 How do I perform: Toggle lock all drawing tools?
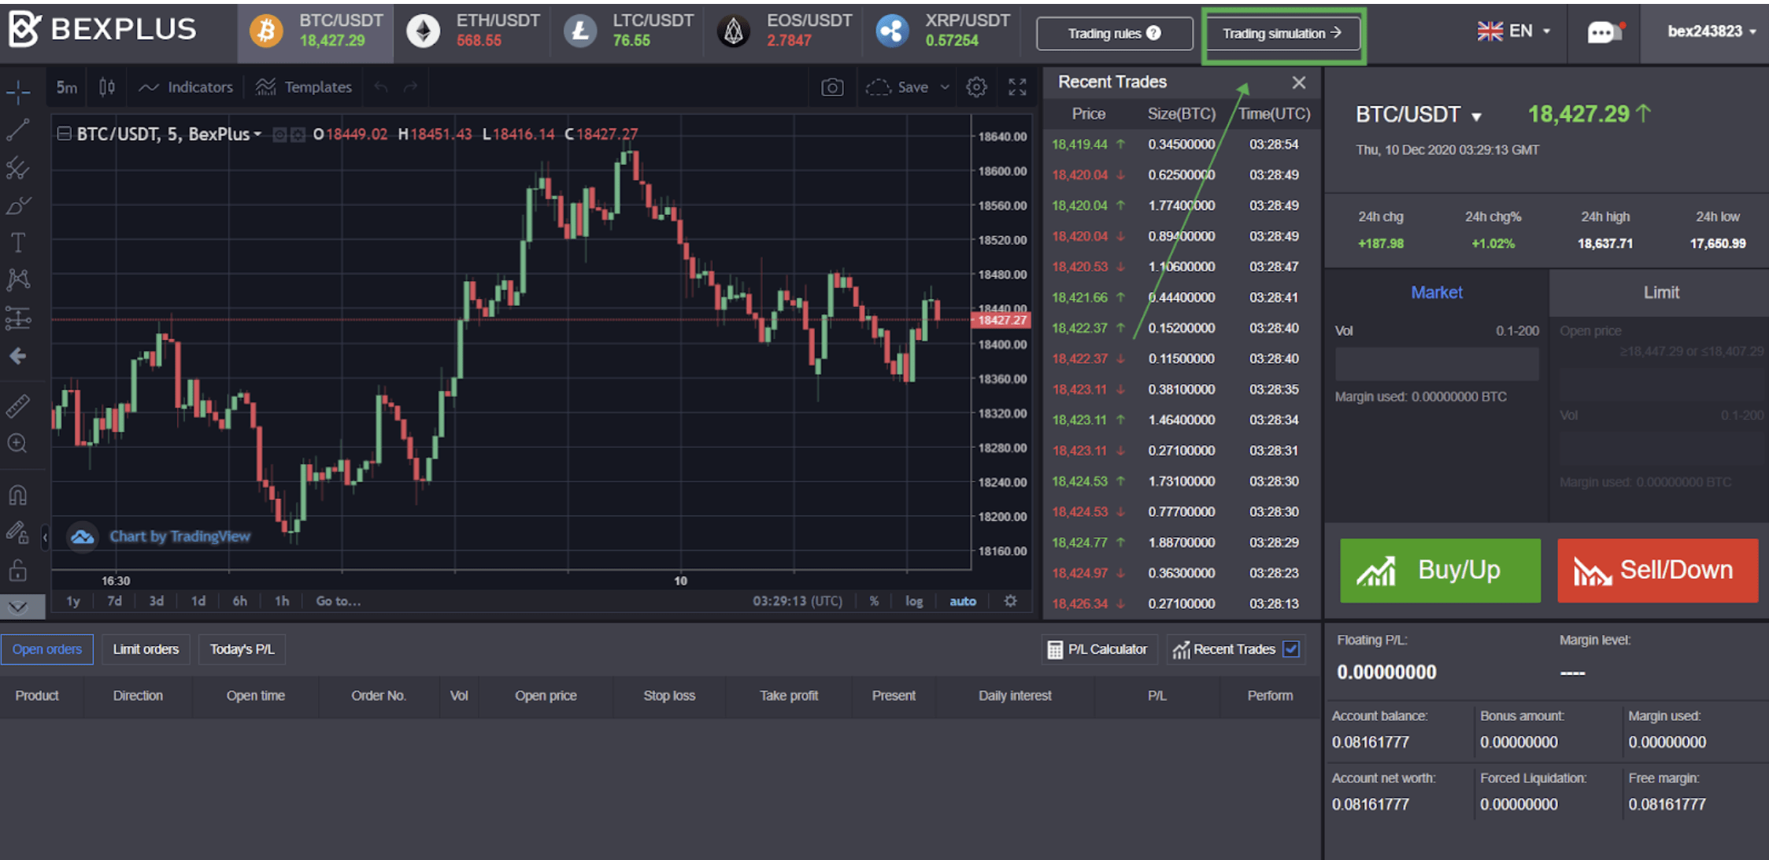[x=18, y=570]
